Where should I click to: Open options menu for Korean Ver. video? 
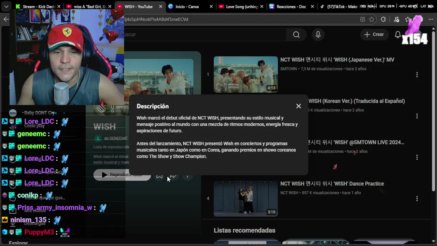[x=417, y=116]
